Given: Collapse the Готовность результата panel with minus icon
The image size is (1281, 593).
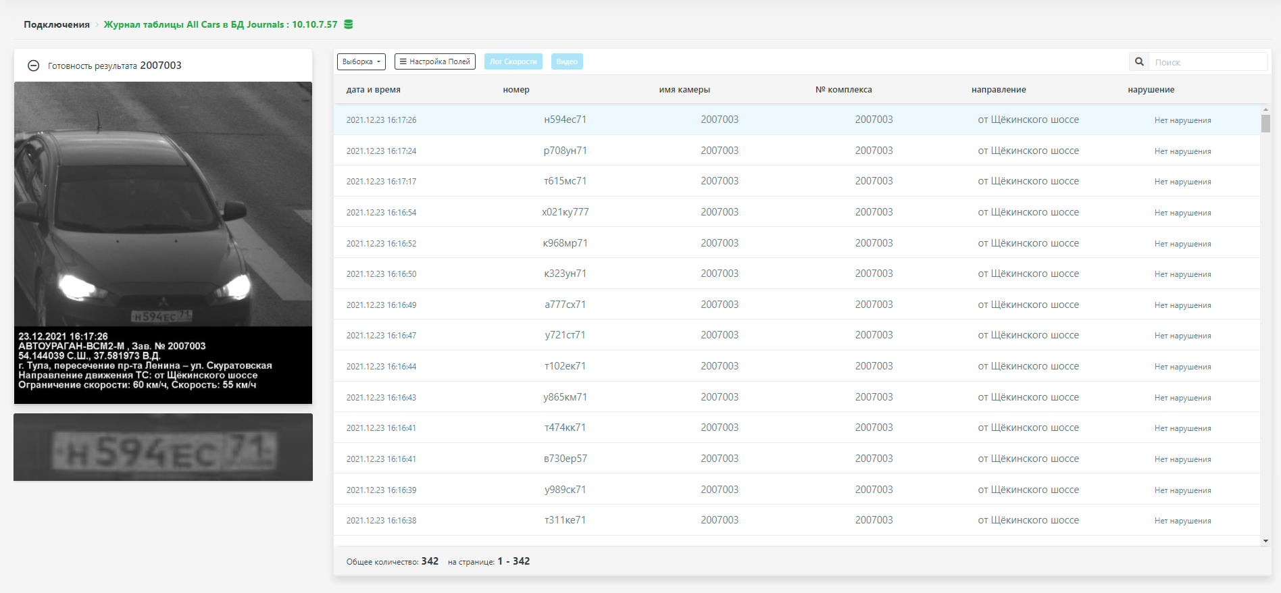Looking at the screenshot, I should coord(33,66).
